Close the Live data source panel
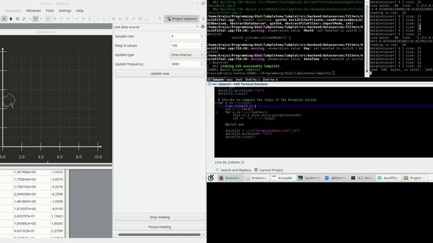 (x=203, y=27)
